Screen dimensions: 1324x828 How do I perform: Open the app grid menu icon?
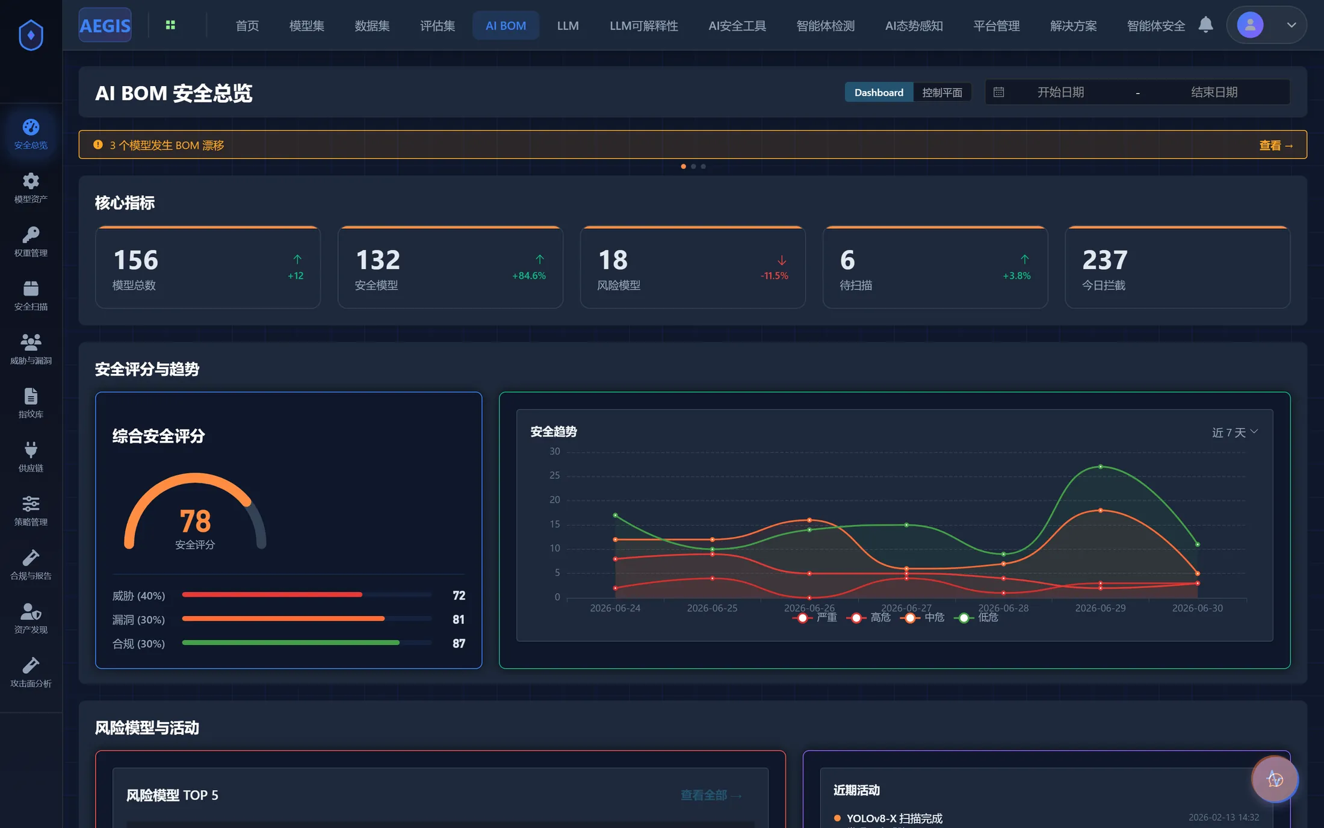coord(170,25)
